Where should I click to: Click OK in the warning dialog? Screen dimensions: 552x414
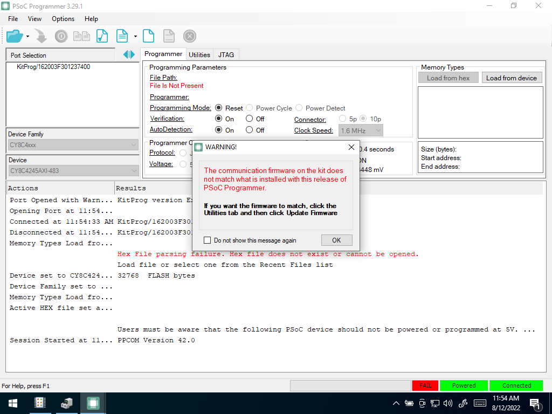pyautogui.click(x=336, y=240)
